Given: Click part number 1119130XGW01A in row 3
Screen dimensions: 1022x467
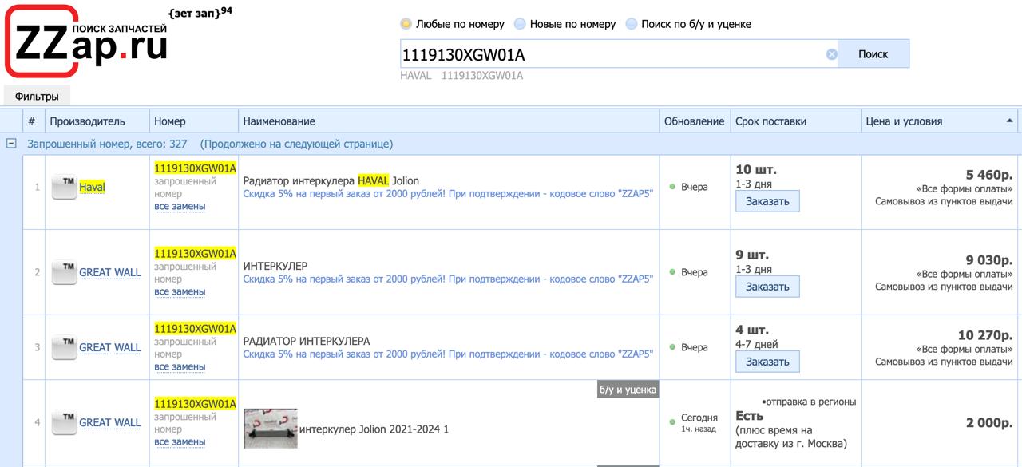Looking at the screenshot, I should 195,329.
